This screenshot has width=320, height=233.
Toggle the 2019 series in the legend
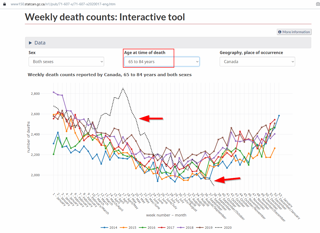[204, 227]
